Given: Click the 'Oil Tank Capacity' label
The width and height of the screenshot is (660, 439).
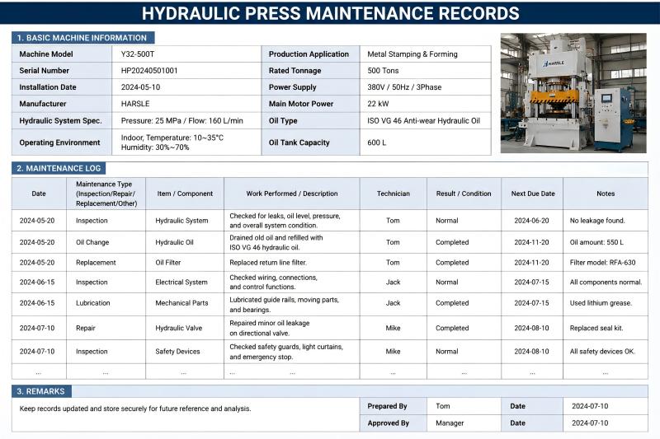Looking at the screenshot, I should [299, 142].
